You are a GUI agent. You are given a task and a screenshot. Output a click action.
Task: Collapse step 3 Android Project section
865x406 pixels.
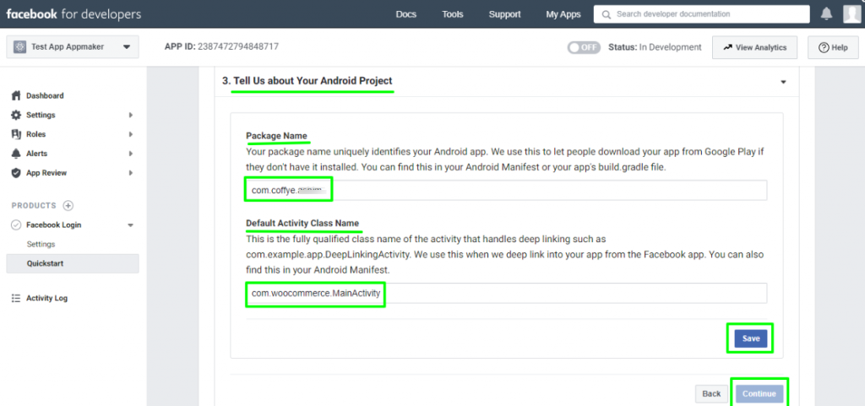click(x=783, y=82)
